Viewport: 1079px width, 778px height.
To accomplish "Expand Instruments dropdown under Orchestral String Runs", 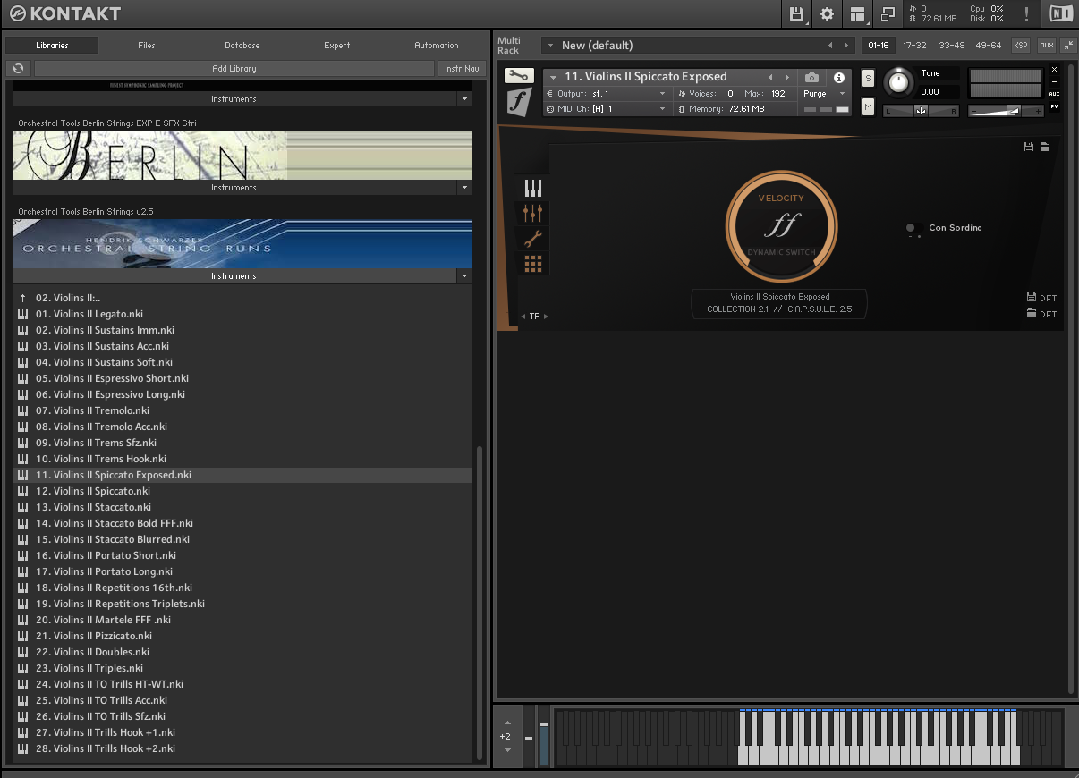I will tap(463, 276).
